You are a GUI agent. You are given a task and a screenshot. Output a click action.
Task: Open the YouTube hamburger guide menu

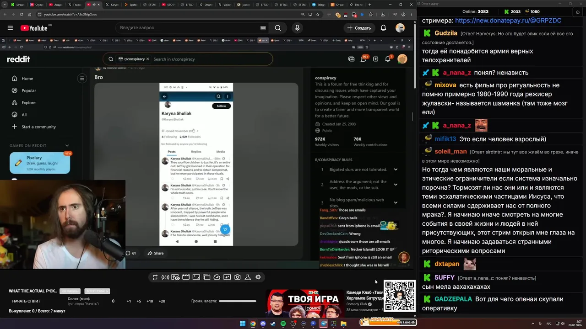(10, 28)
